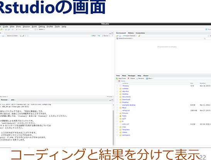
Task: Click the code tools wand icon
Action: click(x=23, y=36)
